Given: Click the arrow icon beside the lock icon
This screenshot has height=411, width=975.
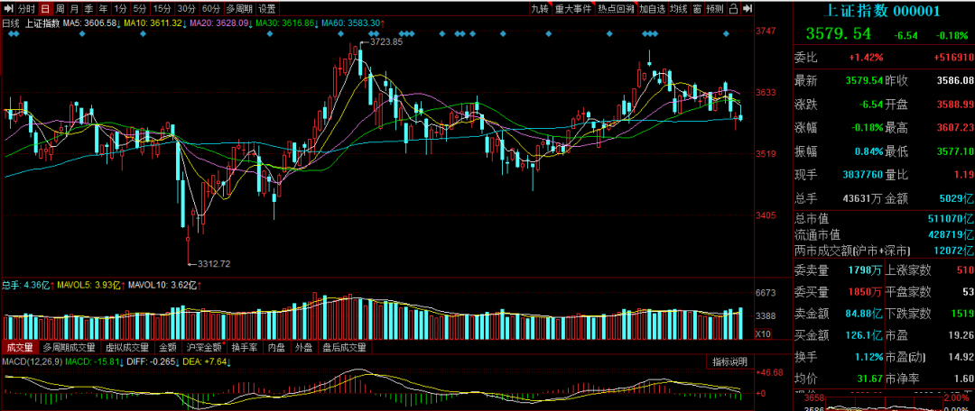Looking at the screenshot, I should (x=747, y=9).
